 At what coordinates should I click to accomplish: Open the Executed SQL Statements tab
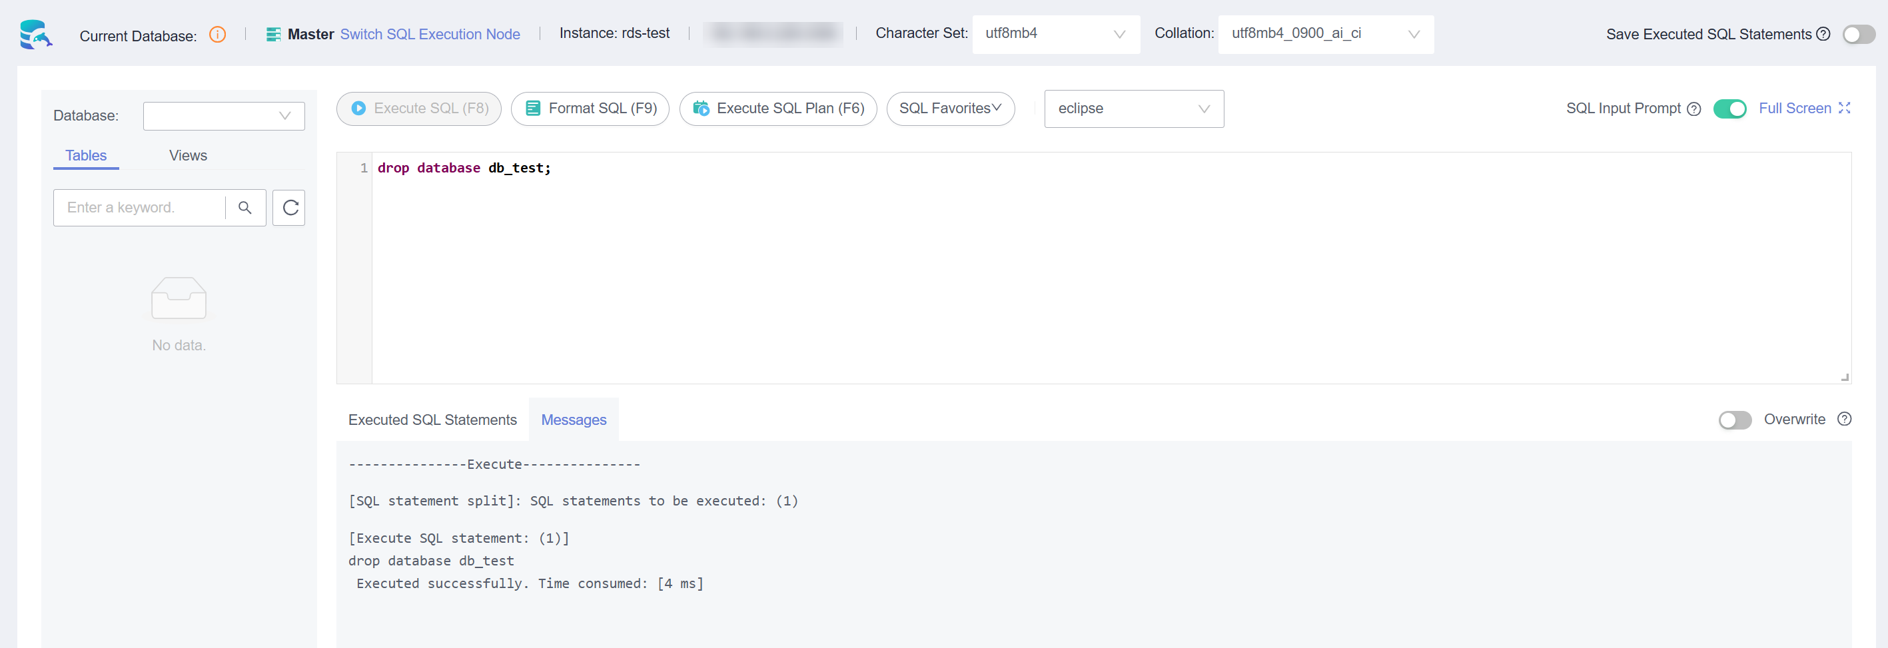(x=432, y=420)
